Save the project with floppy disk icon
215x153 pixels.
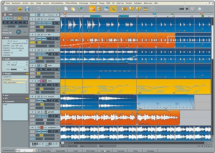pos(27,9)
